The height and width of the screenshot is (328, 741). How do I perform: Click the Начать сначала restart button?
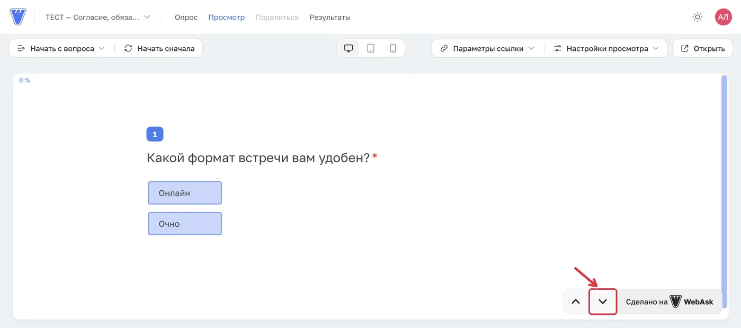point(159,48)
